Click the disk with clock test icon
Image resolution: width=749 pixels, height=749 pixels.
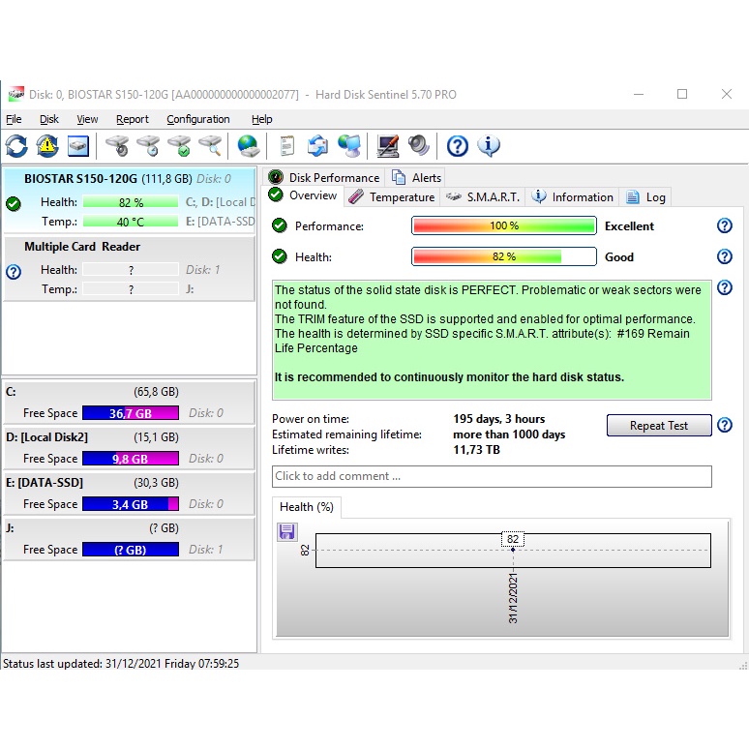[x=149, y=146]
